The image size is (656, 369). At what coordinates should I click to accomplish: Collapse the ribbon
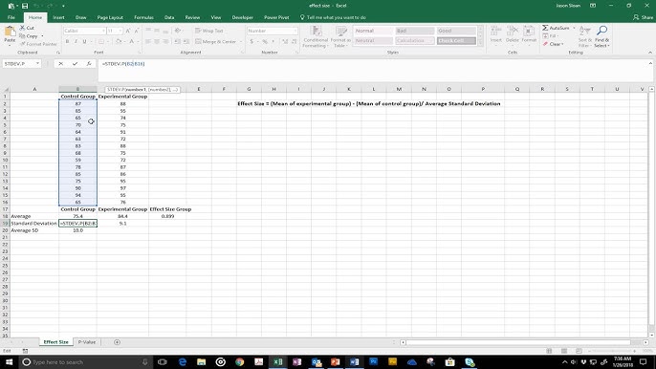click(650, 53)
